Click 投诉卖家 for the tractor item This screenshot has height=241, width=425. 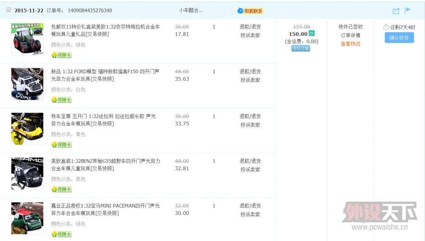[x=250, y=36]
